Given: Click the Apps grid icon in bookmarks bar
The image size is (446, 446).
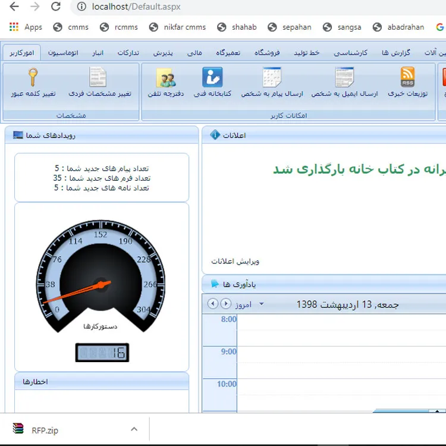Looking at the screenshot, I should point(14,27).
